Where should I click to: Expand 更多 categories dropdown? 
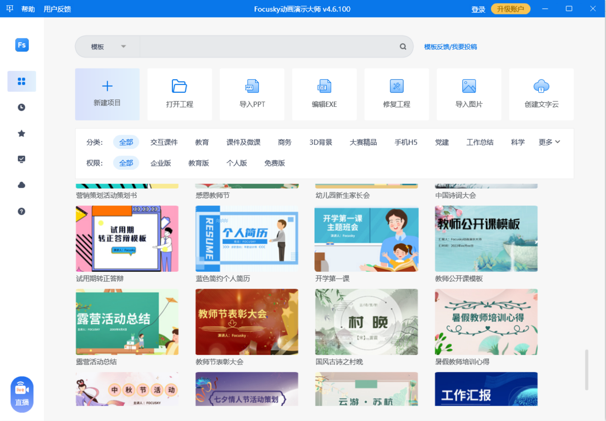(x=549, y=142)
